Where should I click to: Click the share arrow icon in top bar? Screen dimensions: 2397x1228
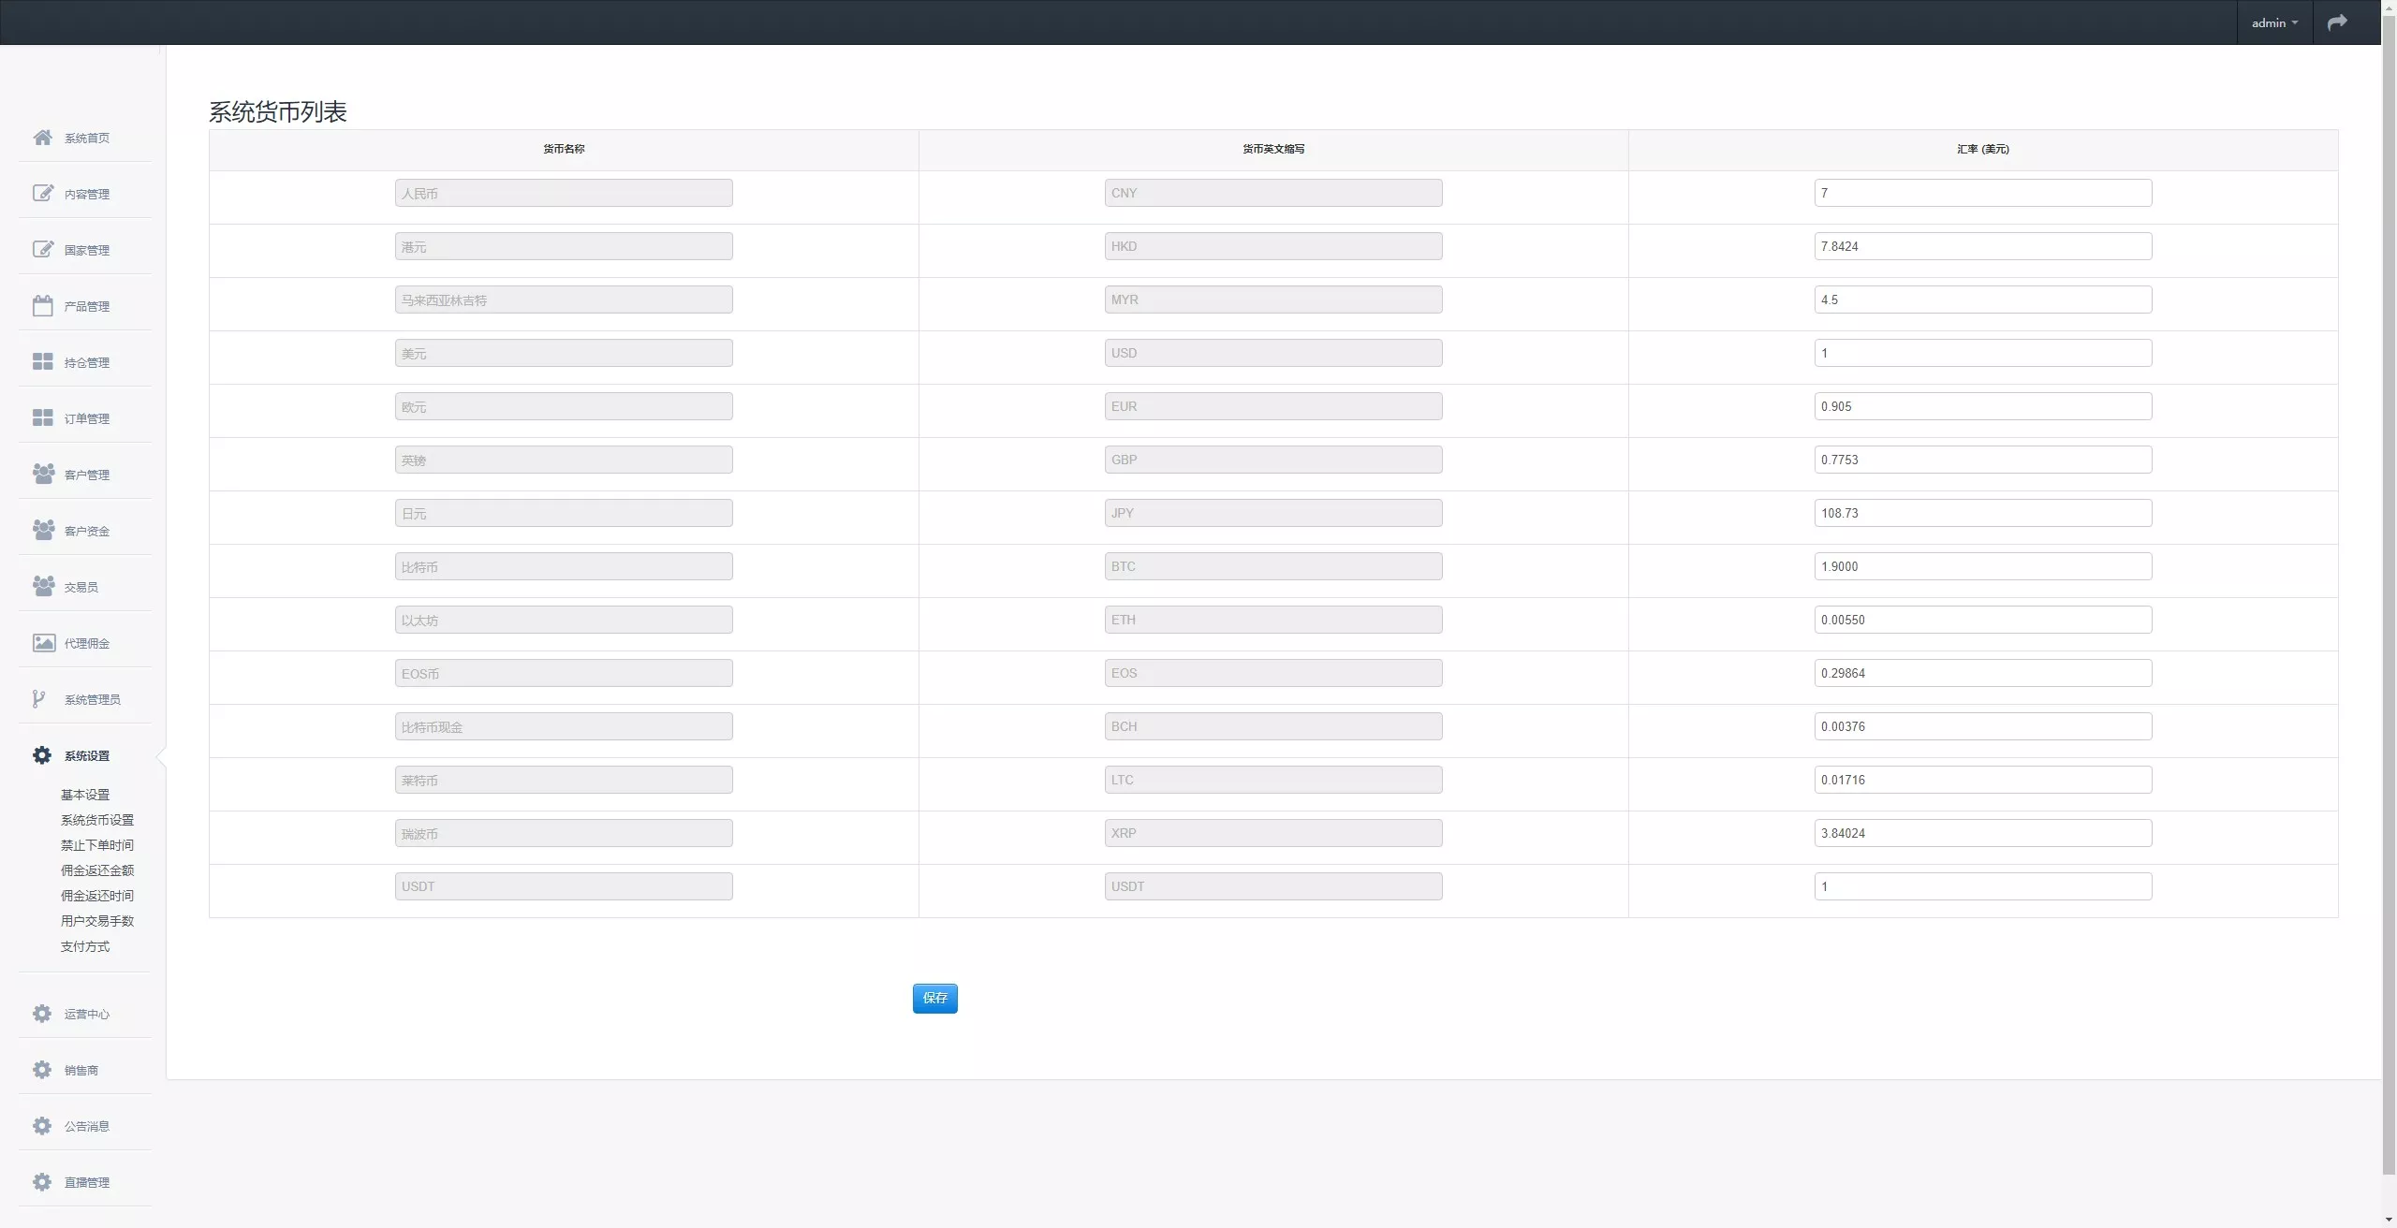pyautogui.click(x=2337, y=22)
